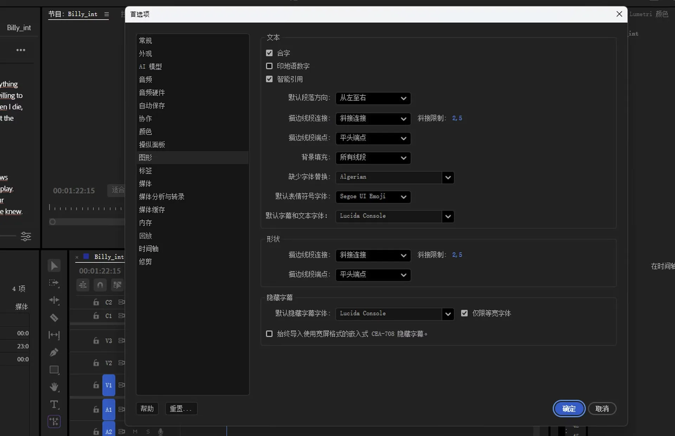Select the Track Select Forward tool

click(x=54, y=283)
